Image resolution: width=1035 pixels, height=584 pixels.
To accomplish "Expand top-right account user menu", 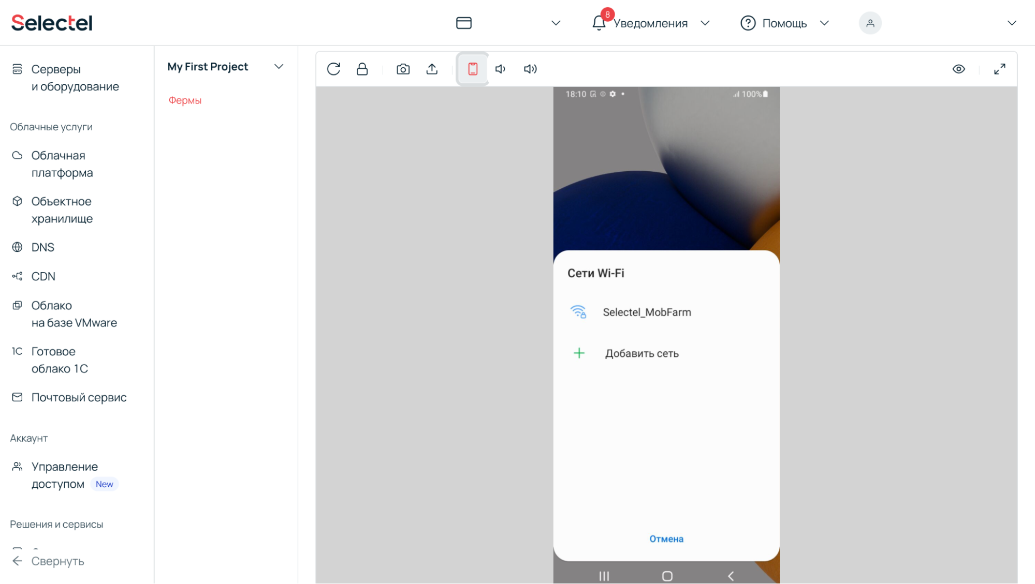I will point(1012,23).
